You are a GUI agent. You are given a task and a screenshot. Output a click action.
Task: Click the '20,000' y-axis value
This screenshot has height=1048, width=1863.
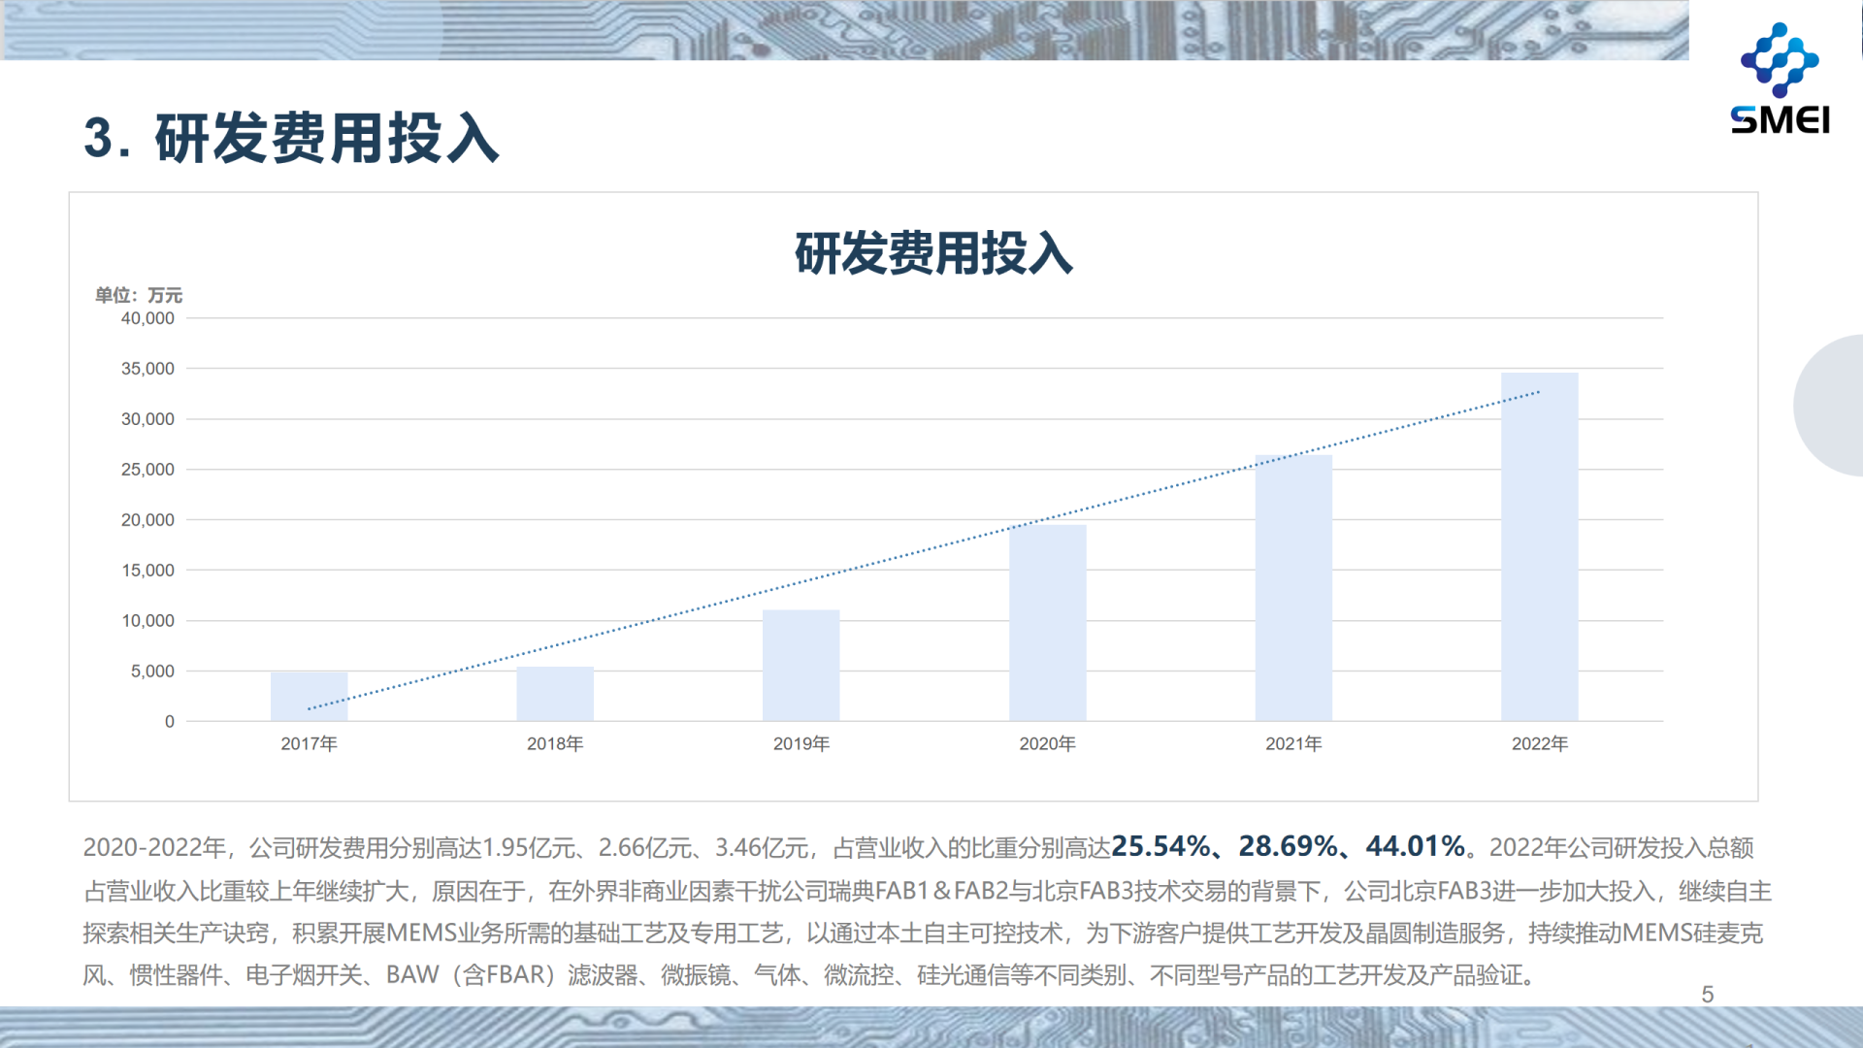(x=147, y=520)
